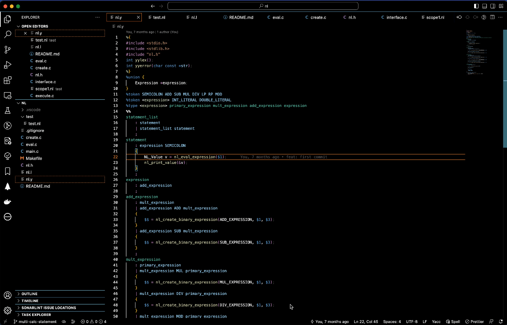This screenshot has height=325, width=507.
Task: Open .gitignore in the file tree
Action: tap(60, 131)
